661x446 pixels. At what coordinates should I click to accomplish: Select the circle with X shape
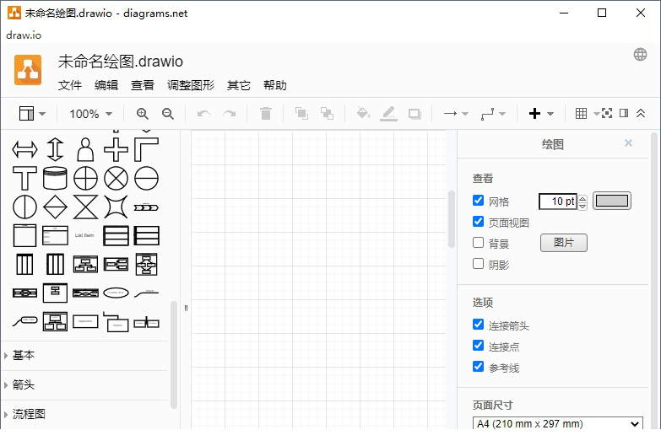116,178
